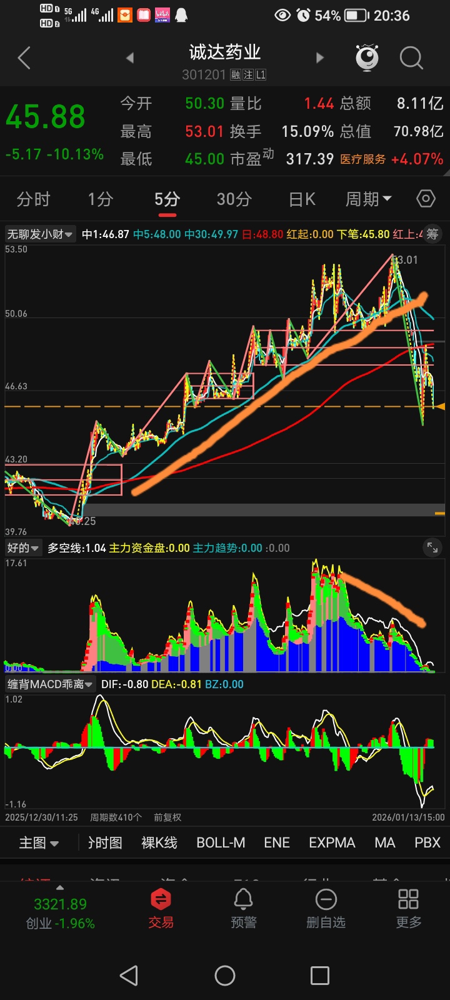This screenshot has height=1000, width=450.
Task: Choose the BOLL-M indicator
Action: [221, 842]
